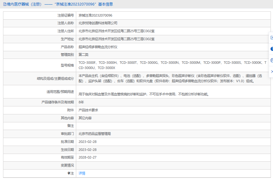The width and height of the screenshot is (273, 180).
Task: Click the date in the 批准日期 row
Action: [x=88, y=142]
